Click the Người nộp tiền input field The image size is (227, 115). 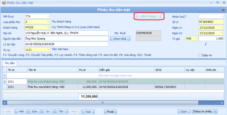point(67,39)
